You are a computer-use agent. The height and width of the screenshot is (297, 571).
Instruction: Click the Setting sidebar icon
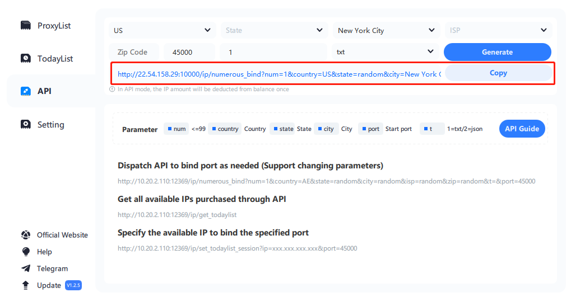tap(26, 125)
